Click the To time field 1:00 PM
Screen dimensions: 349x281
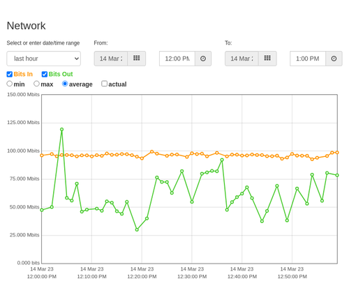coord(308,59)
